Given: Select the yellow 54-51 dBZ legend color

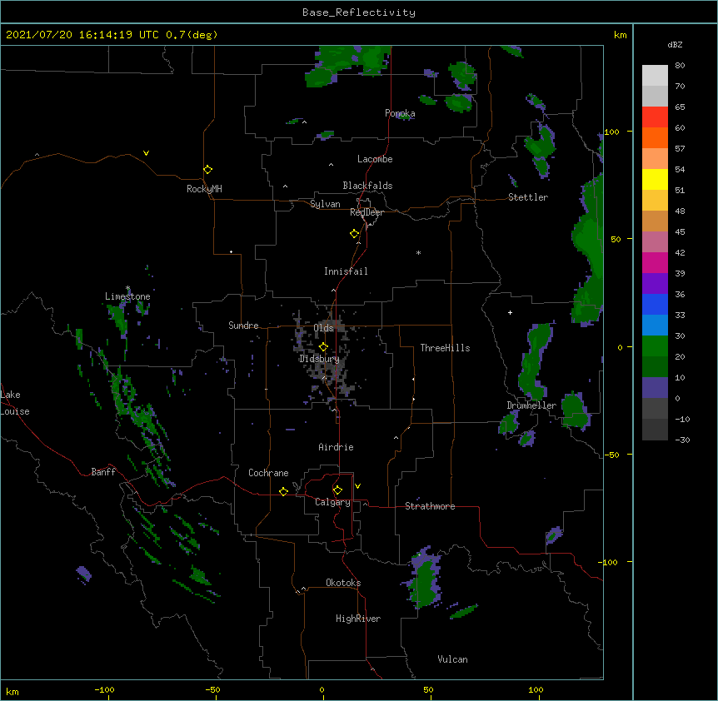Looking at the screenshot, I should (655, 179).
